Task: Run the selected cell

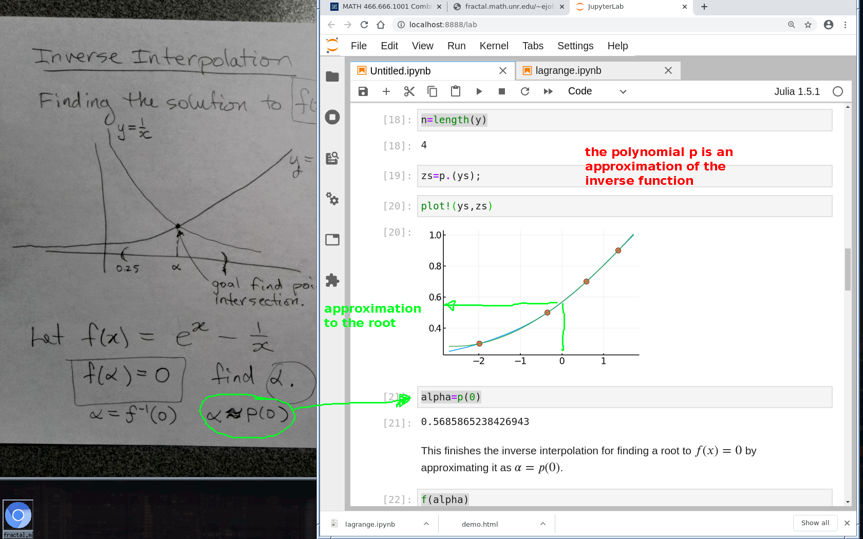Action: pyautogui.click(x=479, y=91)
